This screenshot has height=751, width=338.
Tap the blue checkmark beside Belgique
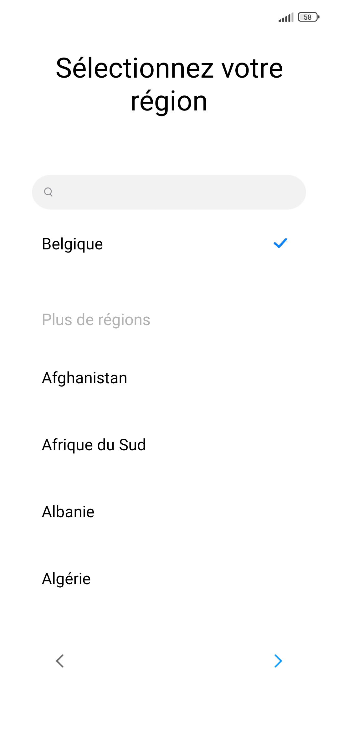pyautogui.click(x=280, y=243)
